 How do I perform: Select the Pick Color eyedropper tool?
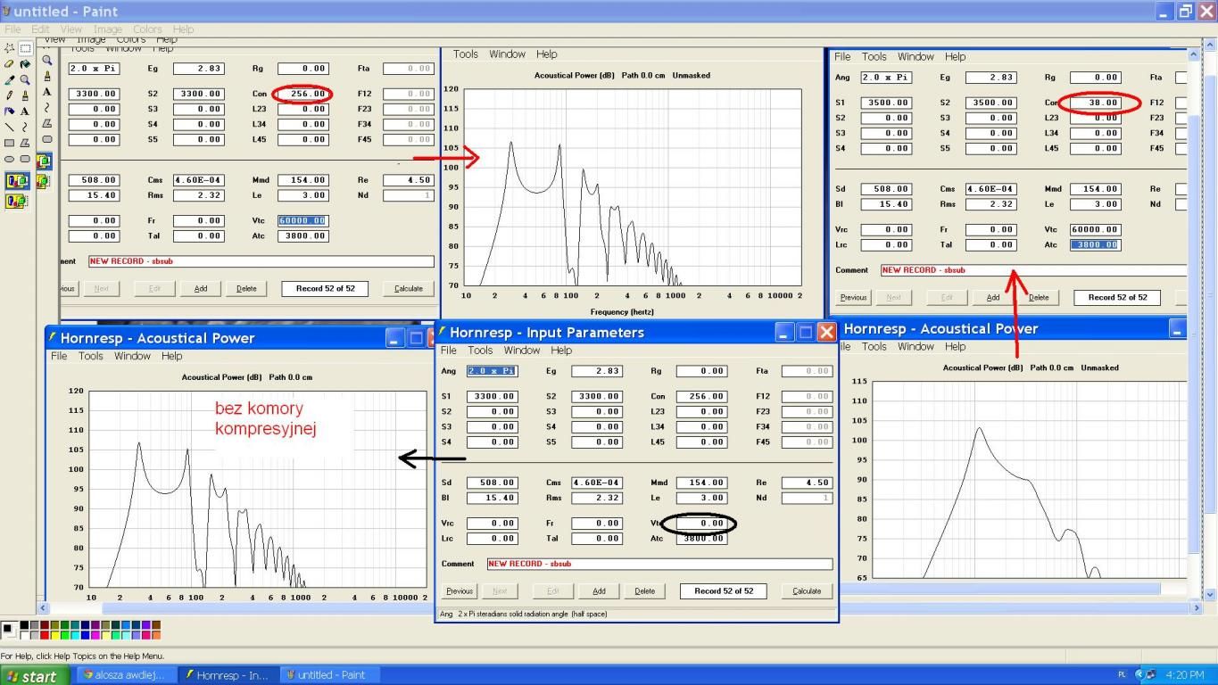coord(9,79)
